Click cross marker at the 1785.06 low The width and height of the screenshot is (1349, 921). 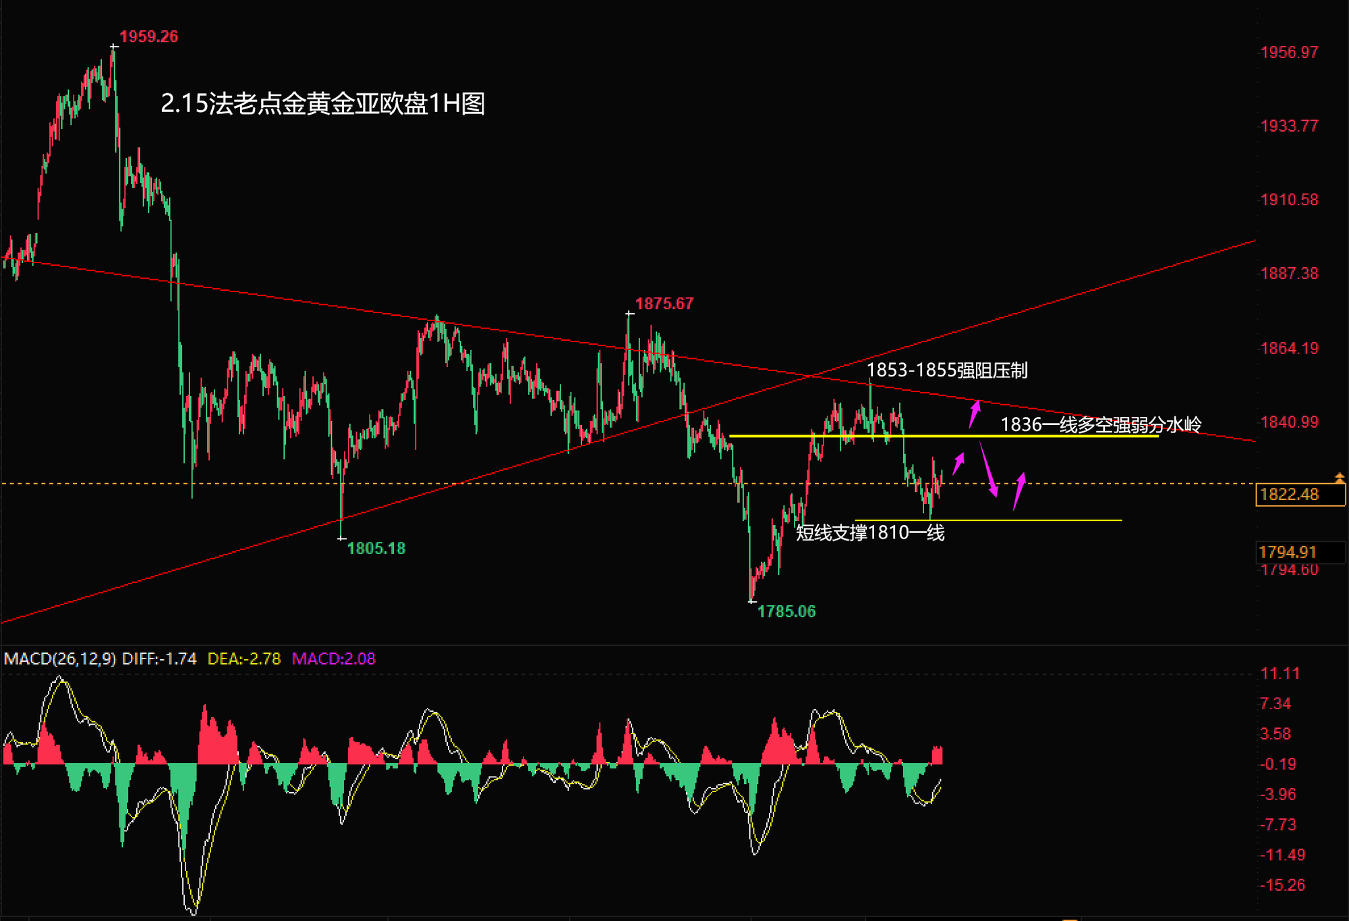tap(752, 601)
